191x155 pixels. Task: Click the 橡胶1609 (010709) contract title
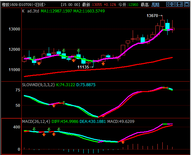pos(24,5)
